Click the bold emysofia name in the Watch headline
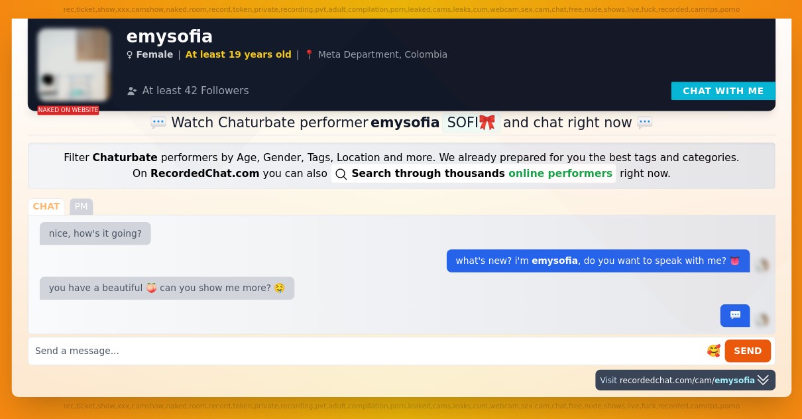The height and width of the screenshot is (419, 802). (405, 123)
